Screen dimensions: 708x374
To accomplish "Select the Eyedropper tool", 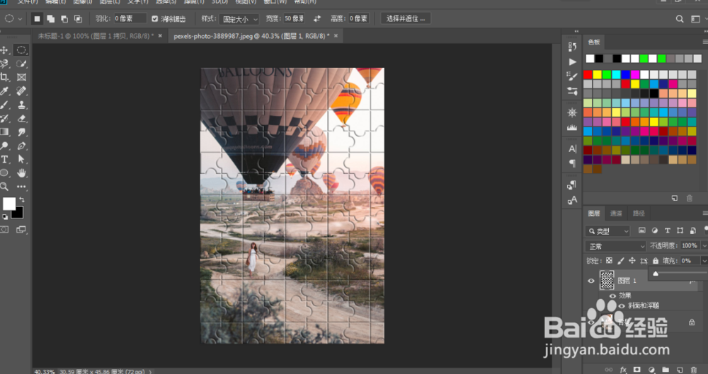I will click(4, 91).
